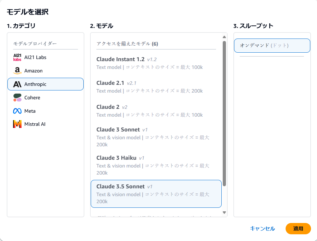The height and width of the screenshot is (241, 317).
Task: Pick the Claude 3 Sonnet model
Action: (x=156, y=137)
